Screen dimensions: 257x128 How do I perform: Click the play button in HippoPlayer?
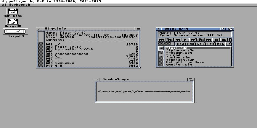pos(185,40)
